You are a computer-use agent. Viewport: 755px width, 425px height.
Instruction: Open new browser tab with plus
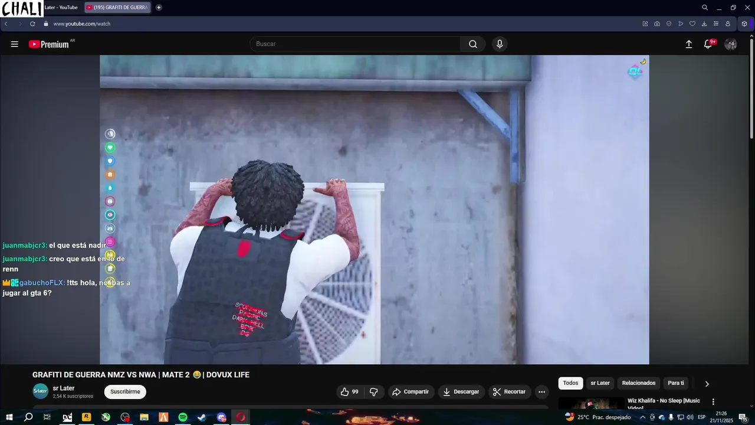159,8
